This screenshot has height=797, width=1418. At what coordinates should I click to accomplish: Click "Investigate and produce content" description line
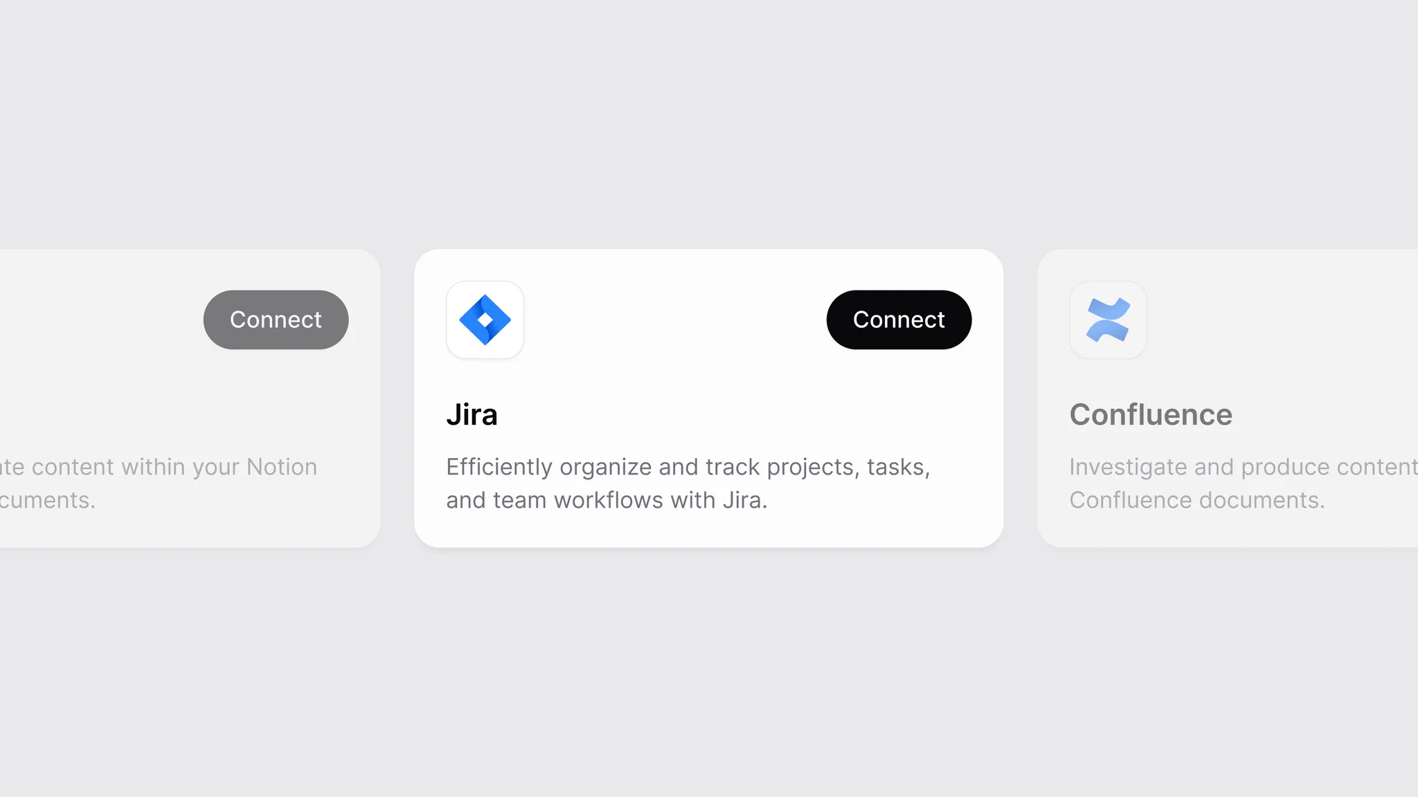point(1244,467)
